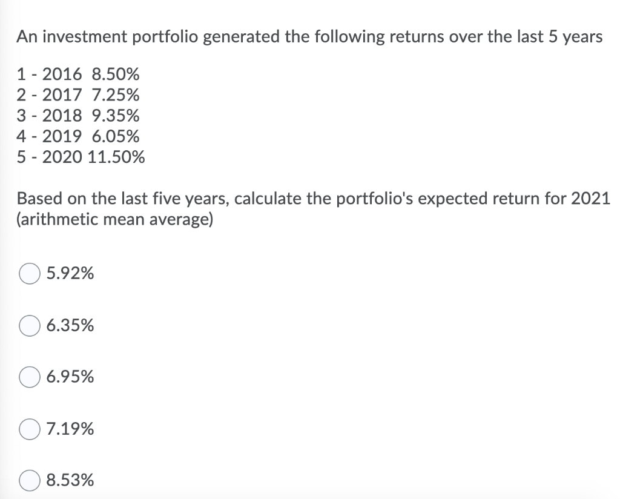Click the 7.19% answer label text

pyautogui.click(x=70, y=429)
